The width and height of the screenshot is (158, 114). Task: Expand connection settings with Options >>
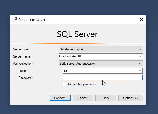click(131, 98)
